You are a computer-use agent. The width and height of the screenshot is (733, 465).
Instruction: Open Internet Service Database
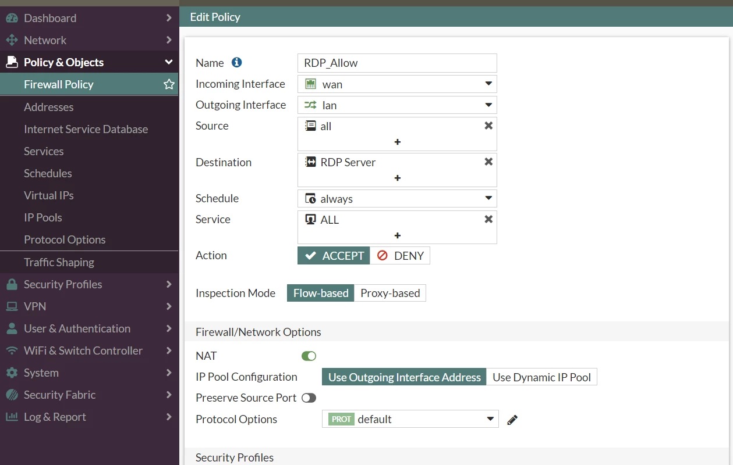tap(89, 129)
